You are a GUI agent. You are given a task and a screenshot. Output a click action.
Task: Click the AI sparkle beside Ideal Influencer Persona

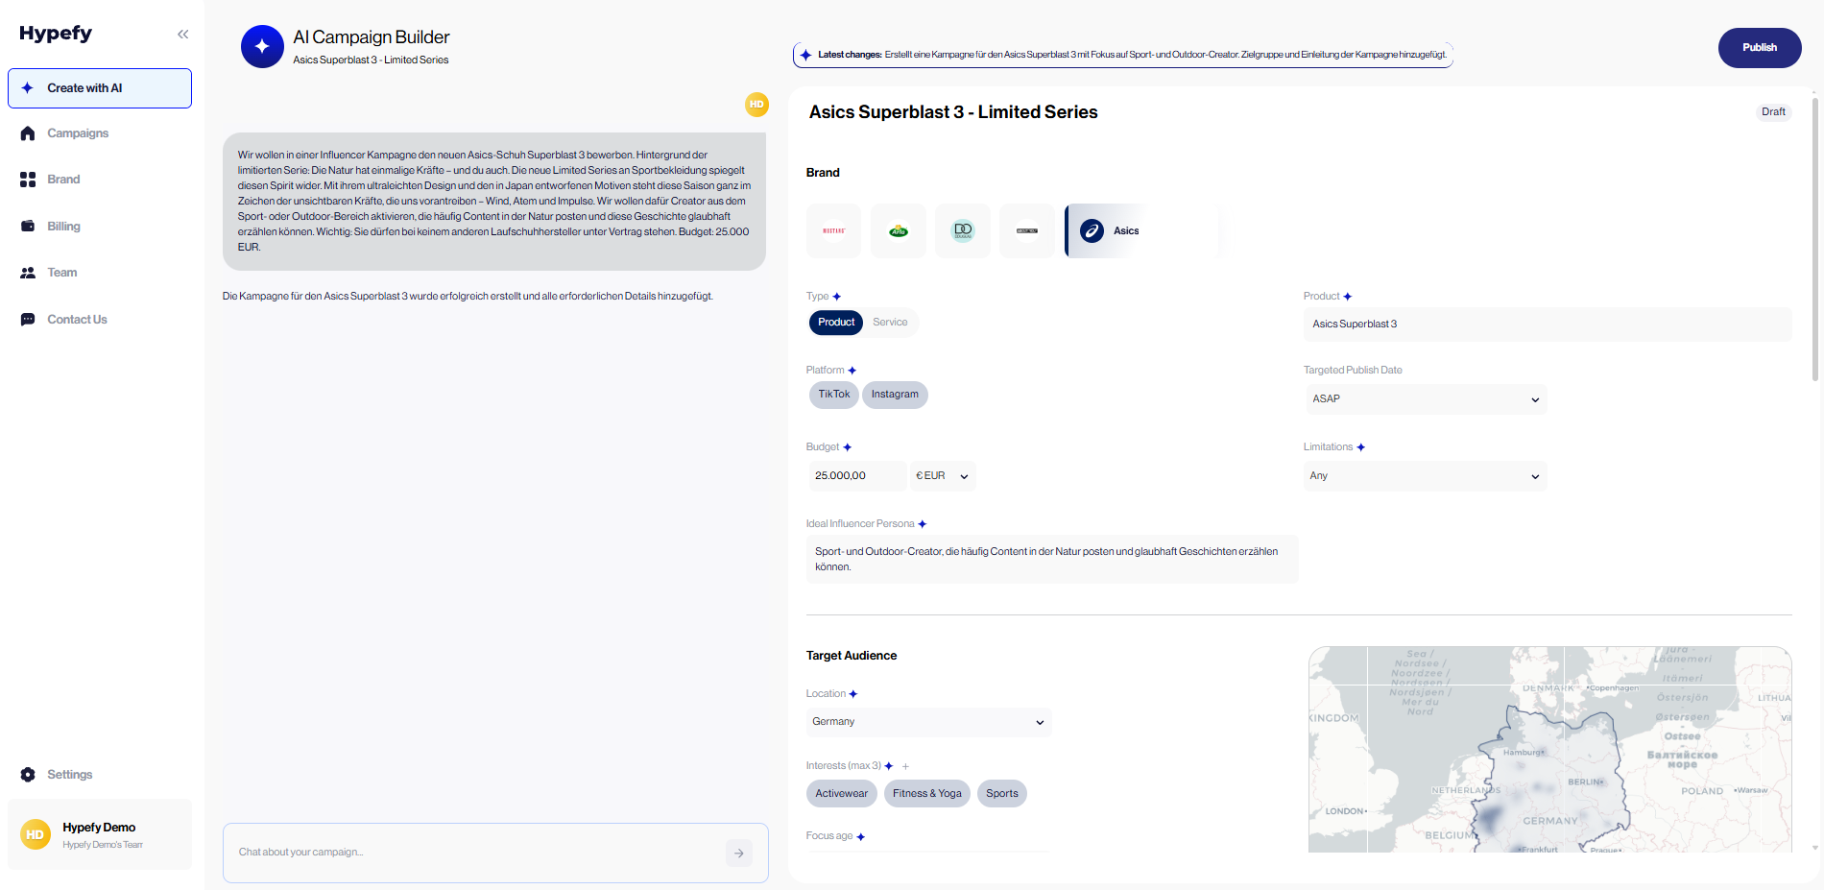click(923, 524)
